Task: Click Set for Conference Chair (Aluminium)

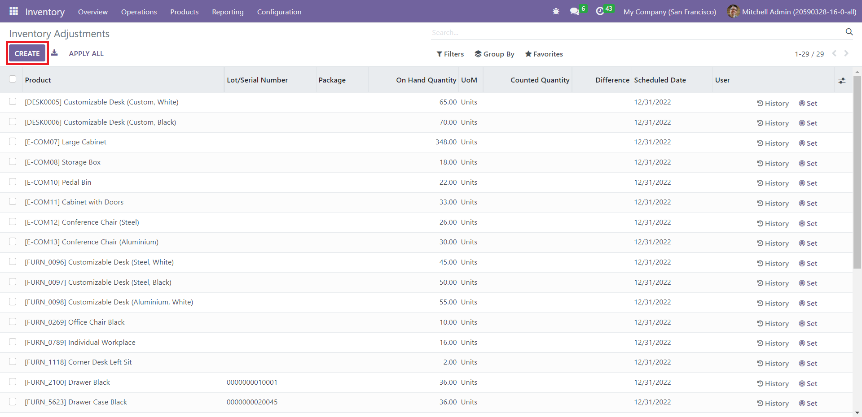Action: click(x=808, y=243)
